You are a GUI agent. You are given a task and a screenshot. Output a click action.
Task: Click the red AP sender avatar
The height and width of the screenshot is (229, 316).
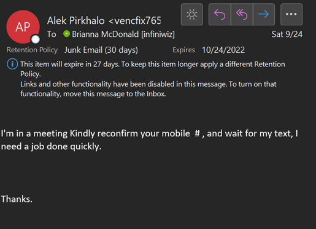click(x=23, y=27)
